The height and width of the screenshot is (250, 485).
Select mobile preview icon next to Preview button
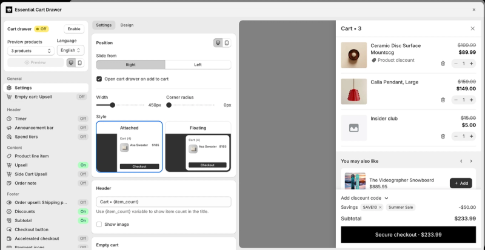80,63
